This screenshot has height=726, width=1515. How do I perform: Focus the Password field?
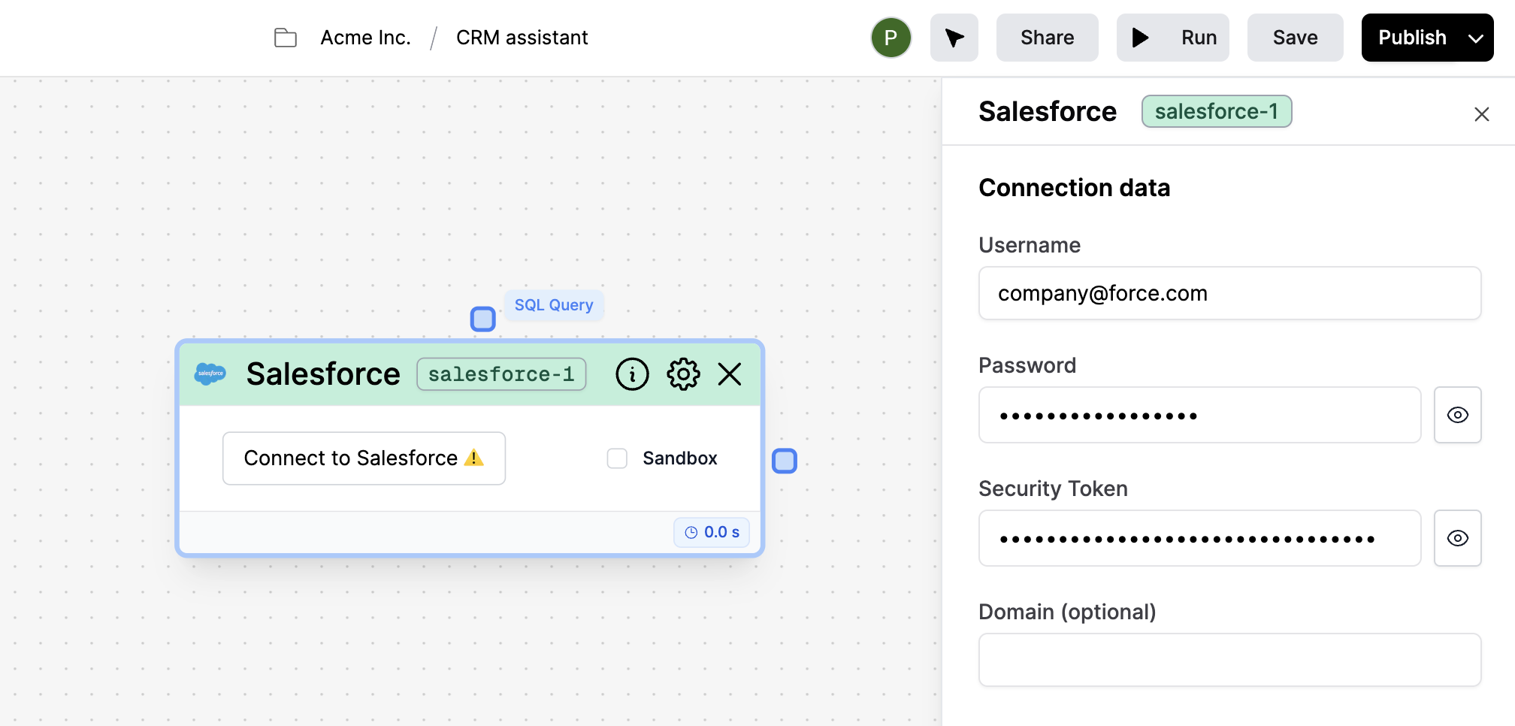(x=1199, y=415)
